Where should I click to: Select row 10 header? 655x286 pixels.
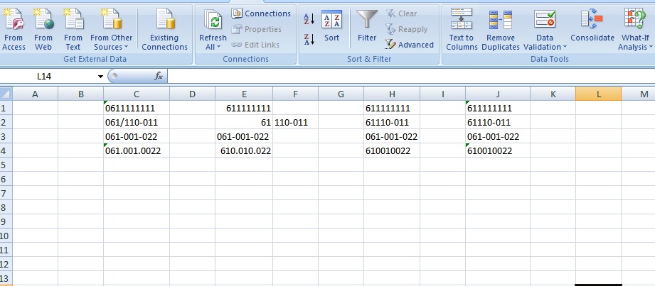coord(6,236)
